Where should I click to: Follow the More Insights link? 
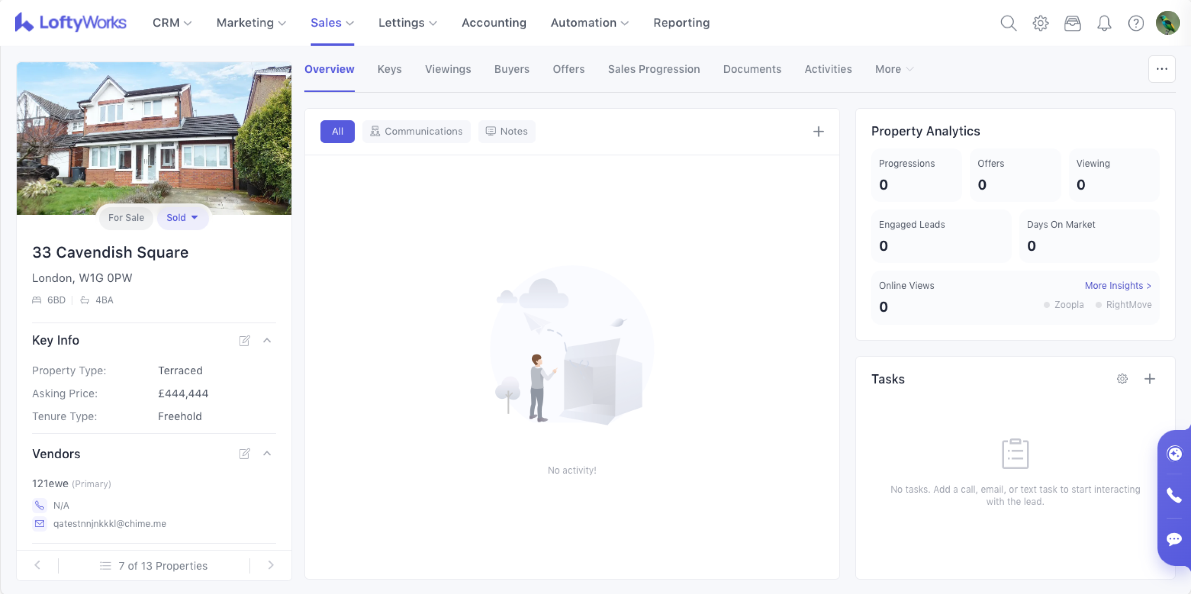(1117, 285)
